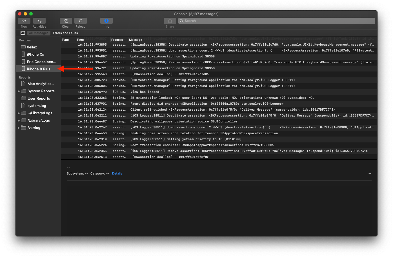
Task: Open system.log report file
Action: pyautogui.click(x=37, y=106)
